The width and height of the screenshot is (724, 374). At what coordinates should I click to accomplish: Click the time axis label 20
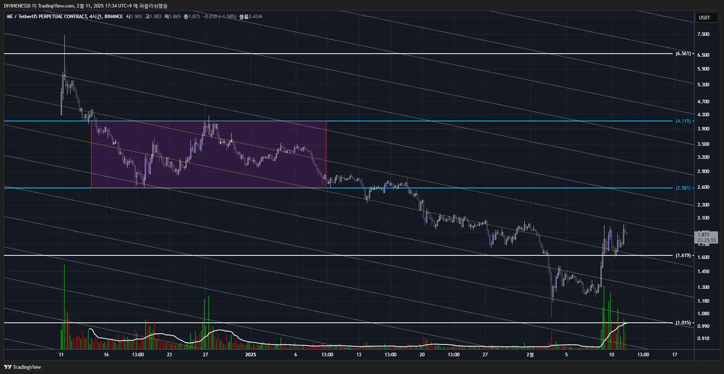coord(422,355)
